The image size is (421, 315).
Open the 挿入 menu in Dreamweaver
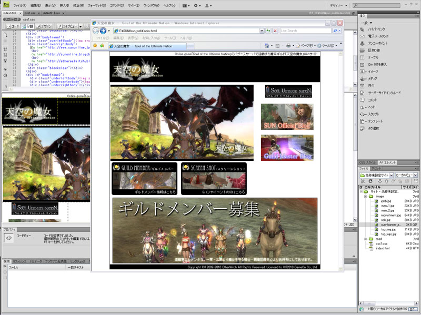click(64, 5)
